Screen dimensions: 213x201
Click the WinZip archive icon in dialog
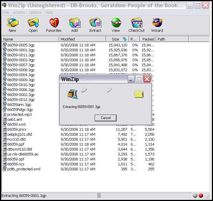73,94
